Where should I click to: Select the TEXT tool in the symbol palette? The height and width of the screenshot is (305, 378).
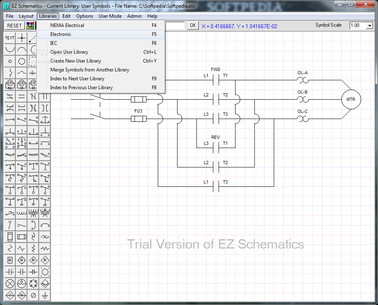click(10, 38)
